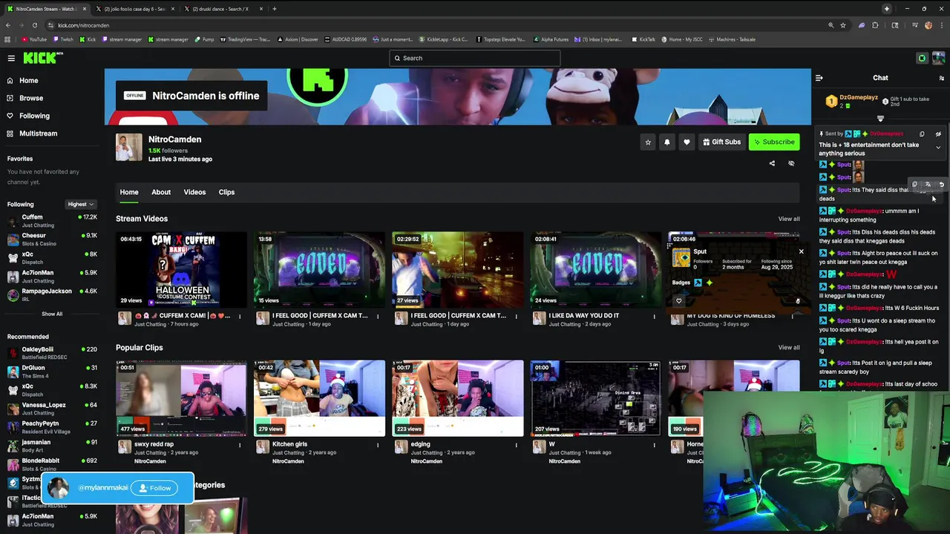Switch to the Clips tab
The image size is (950, 534).
pyautogui.click(x=226, y=192)
